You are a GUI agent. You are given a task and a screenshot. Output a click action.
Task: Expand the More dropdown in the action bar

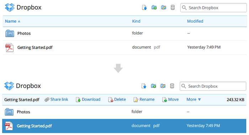pyautogui.click(x=194, y=99)
